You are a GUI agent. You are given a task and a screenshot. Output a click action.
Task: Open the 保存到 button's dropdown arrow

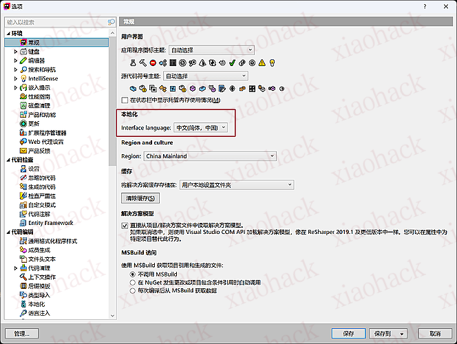pos(402,334)
